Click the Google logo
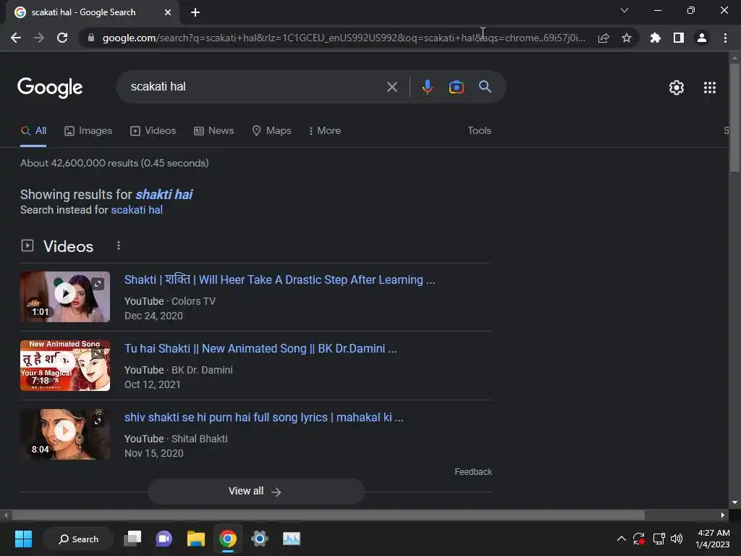This screenshot has height=556, width=741. coord(50,88)
